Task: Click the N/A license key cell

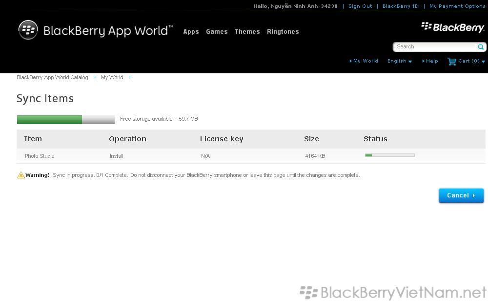Action: [x=205, y=156]
